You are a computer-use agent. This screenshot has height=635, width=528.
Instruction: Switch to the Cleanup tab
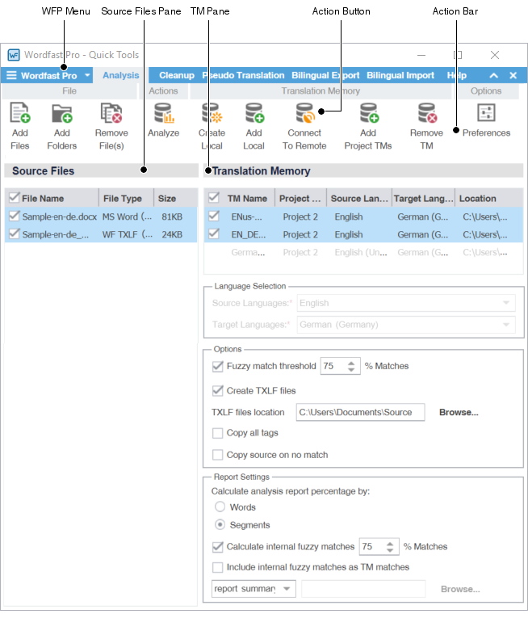(177, 75)
